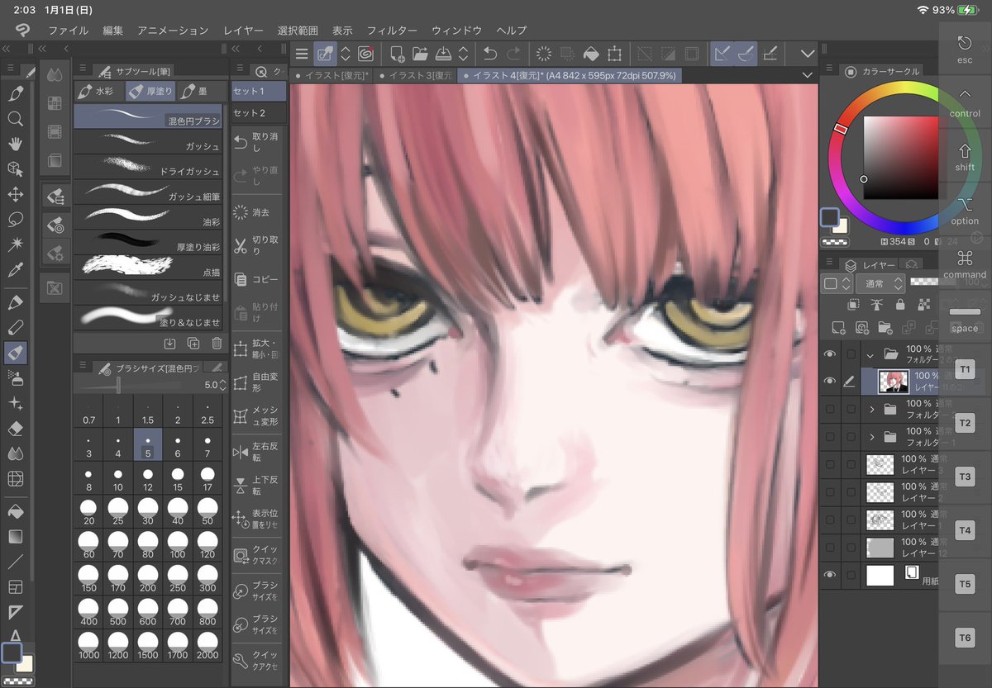Create a new layer folder
This screenshot has width=992, height=688.
(885, 328)
